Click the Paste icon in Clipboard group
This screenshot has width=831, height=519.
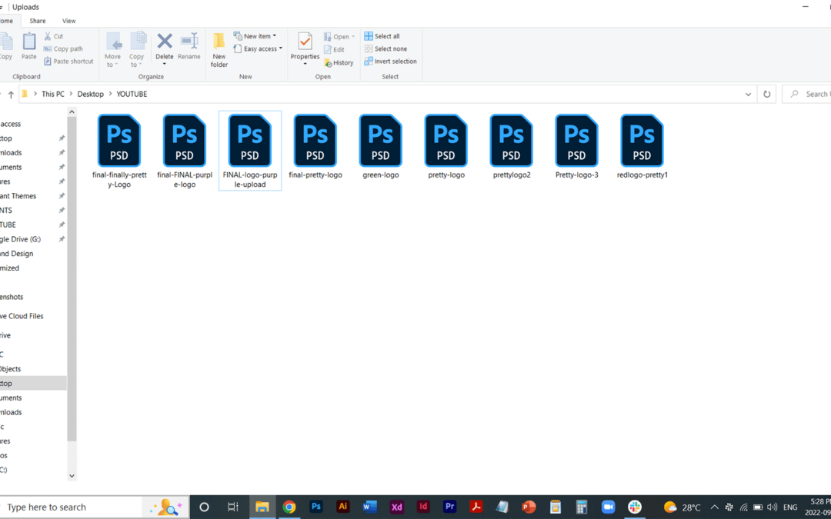(29, 45)
